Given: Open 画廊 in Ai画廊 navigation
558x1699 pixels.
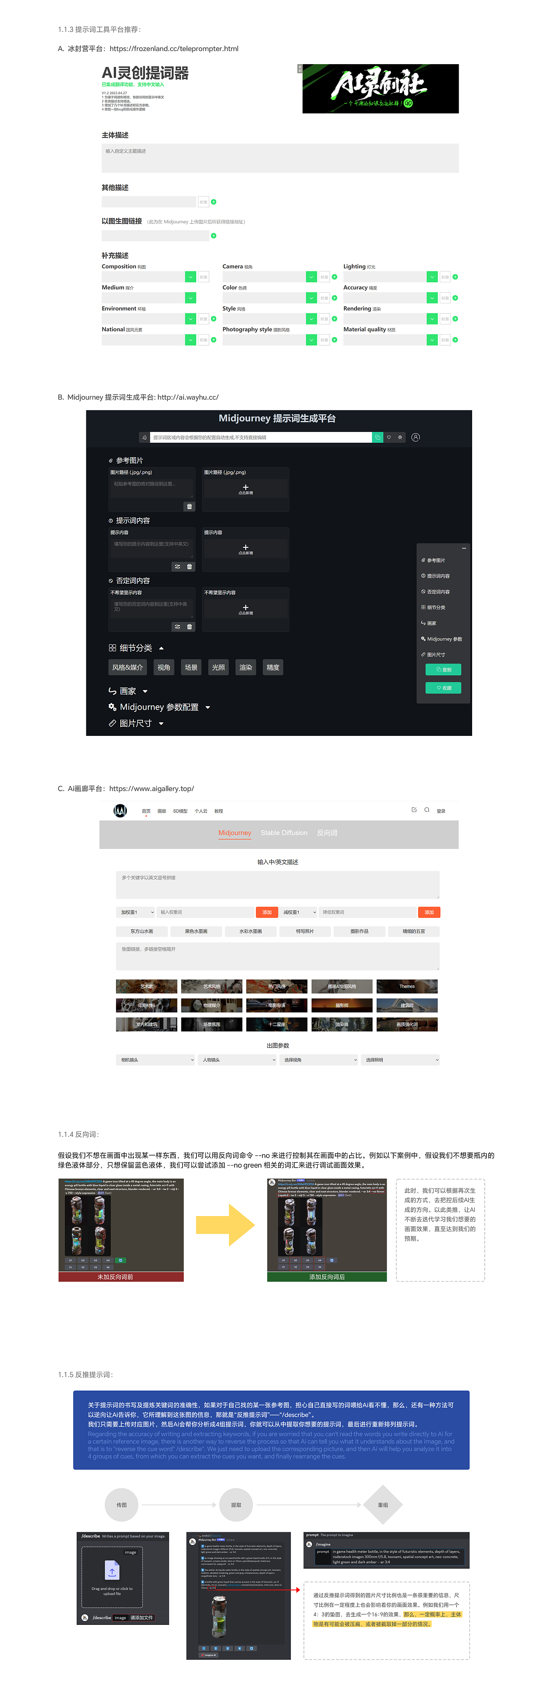Looking at the screenshot, I should click(161, 811).
